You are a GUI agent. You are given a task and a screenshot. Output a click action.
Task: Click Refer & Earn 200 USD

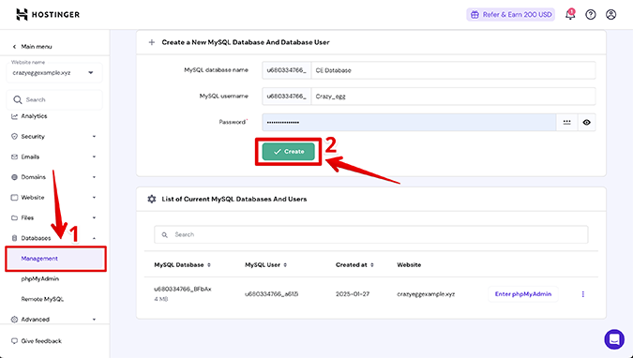click(511, 15)
